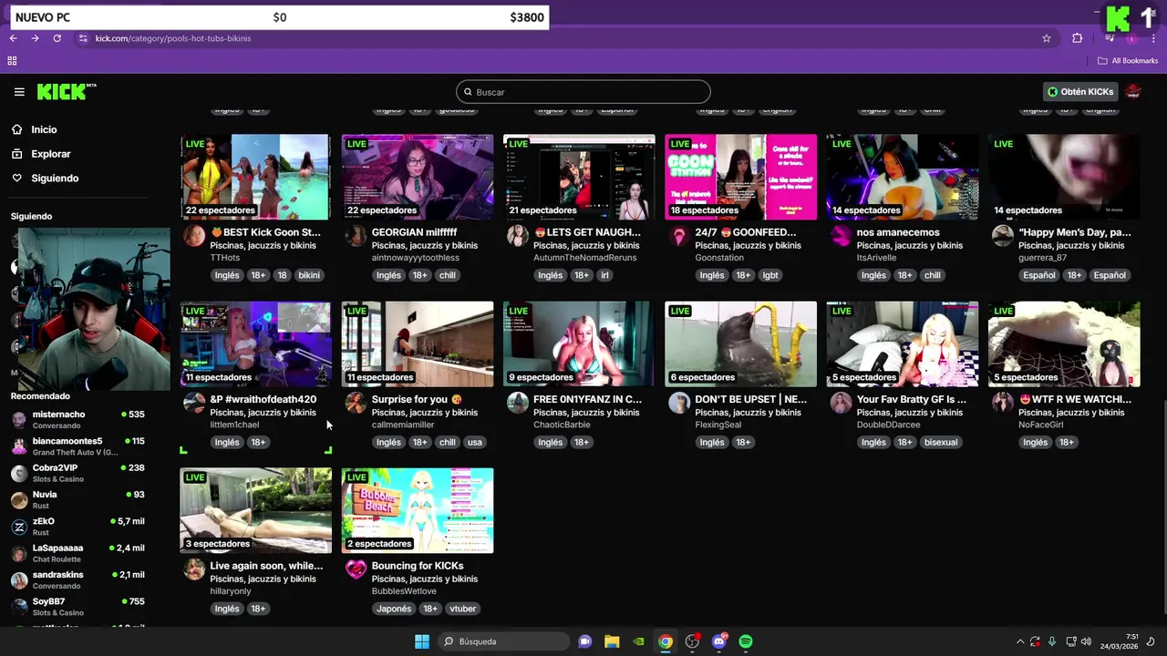Click the microphone icon in system tray
This screenshot has height=656, width=1167.
[x=1052, y=641]
